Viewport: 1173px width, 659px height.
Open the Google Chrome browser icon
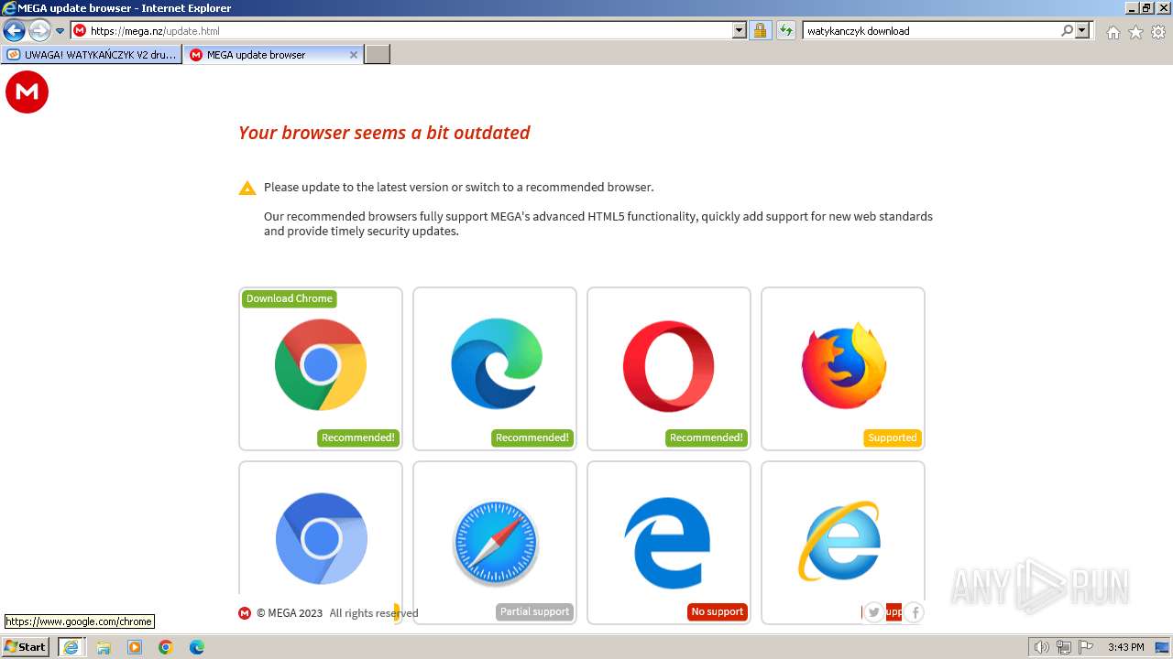click(x=321, y=364)
